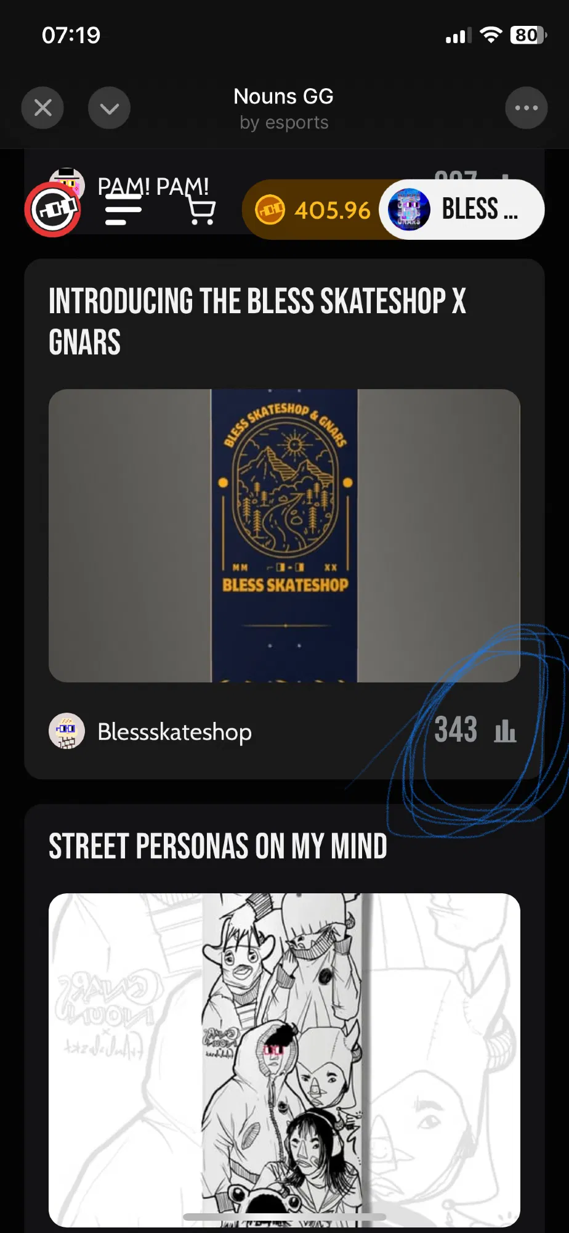Open the Bless Skateshop X Gnars post title
Viewport: 569px width, 1233px height.
pos(257,321)
